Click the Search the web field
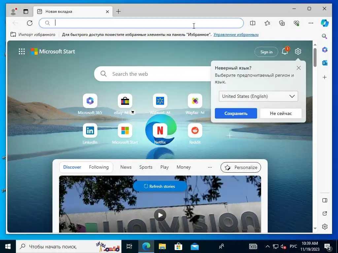 152,74
